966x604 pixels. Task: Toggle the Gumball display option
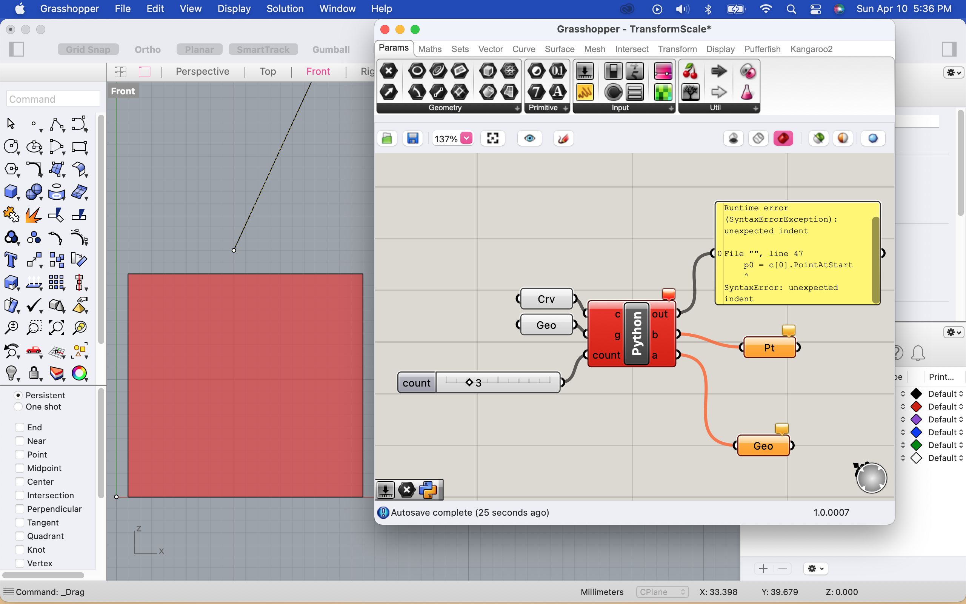[332, 49]
